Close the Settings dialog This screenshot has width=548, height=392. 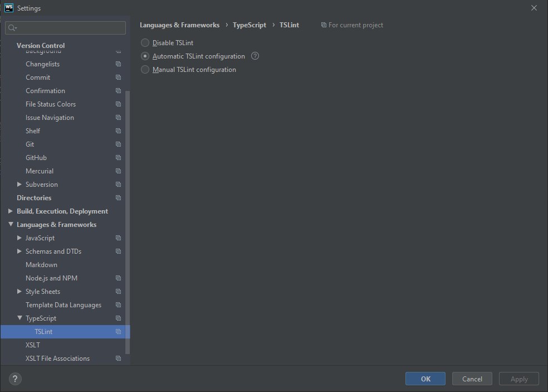pyautogui.click(x=534, y=8)
